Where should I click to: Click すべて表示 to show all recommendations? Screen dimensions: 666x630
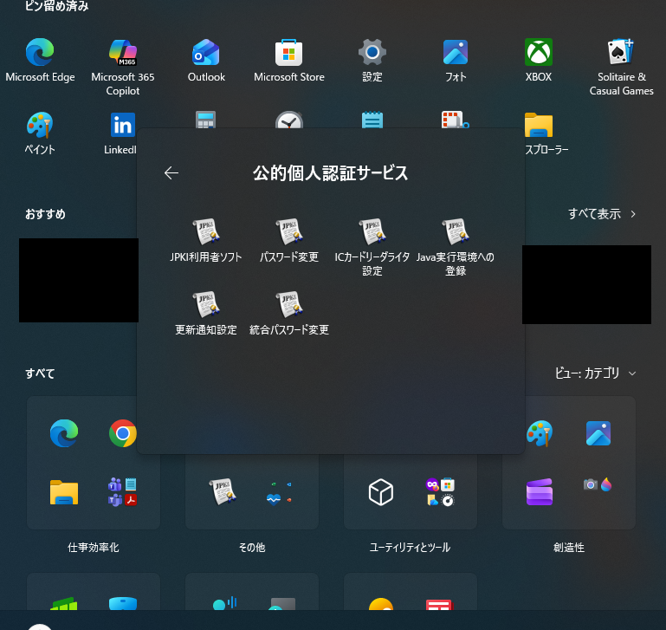coord(602,214)
